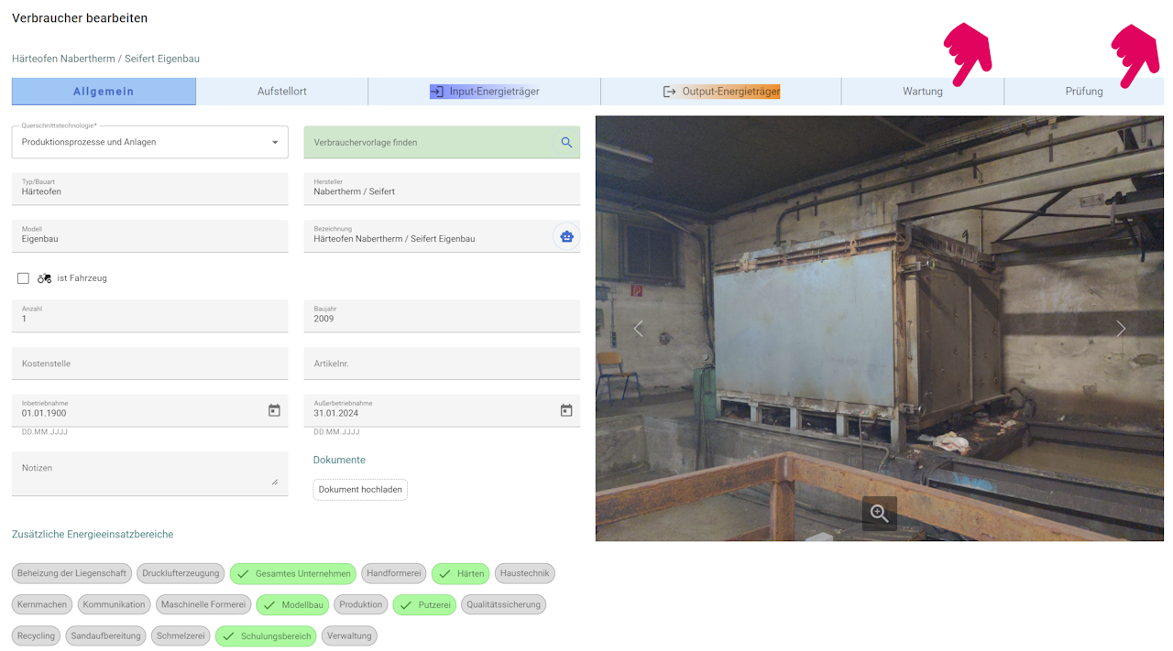The height and width of the screenshot is (651, 1173).
Task: Open the Output-Energieträger tab
Action: point(721,92)
